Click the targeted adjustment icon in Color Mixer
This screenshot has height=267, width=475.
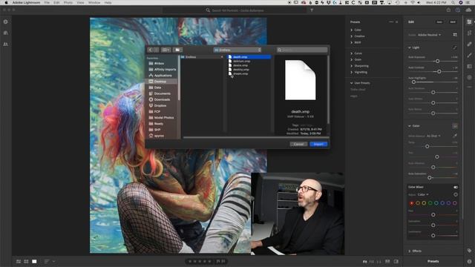(x=455, y=194)
